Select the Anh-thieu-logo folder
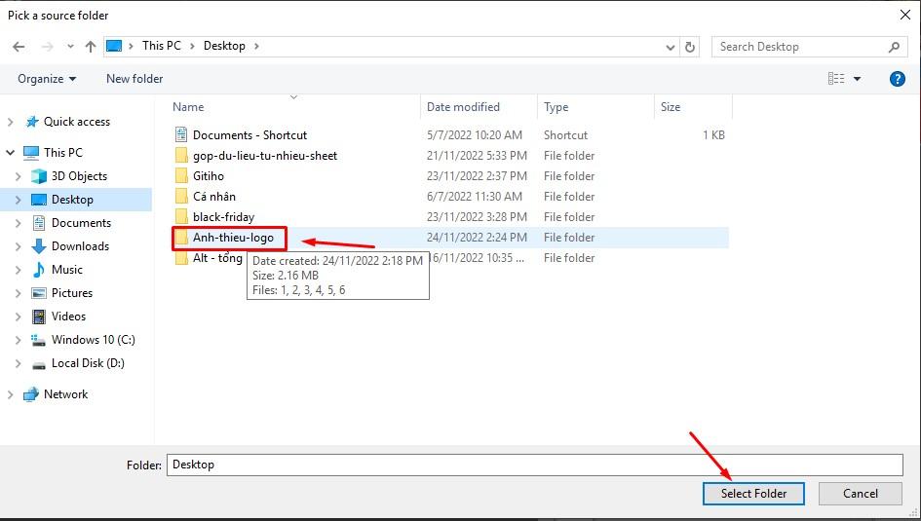The height and width of the screenshot is (521, 921). (233, 238)
